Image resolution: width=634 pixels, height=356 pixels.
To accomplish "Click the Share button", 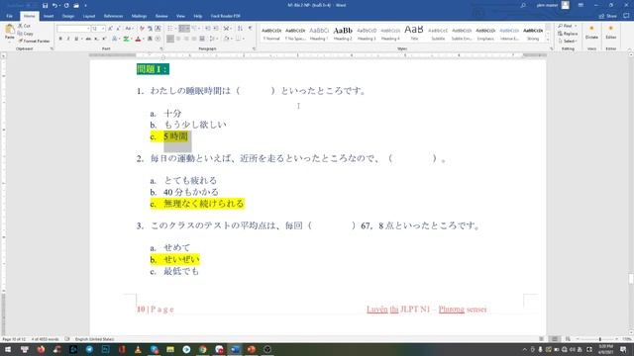I will pyautogui.click(x=607, y=16).
